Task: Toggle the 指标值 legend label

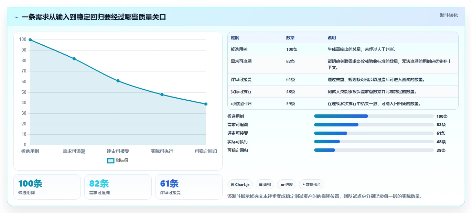Action: point(122,160)
